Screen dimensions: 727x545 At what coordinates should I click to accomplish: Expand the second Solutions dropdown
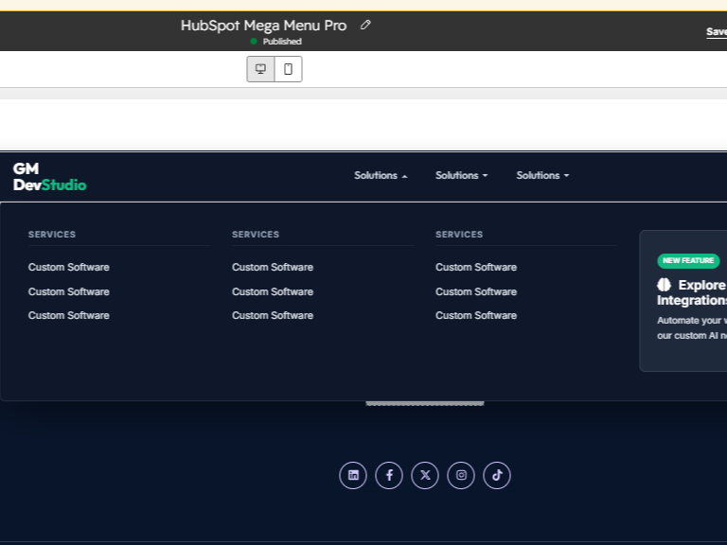[x=462, y=176]
